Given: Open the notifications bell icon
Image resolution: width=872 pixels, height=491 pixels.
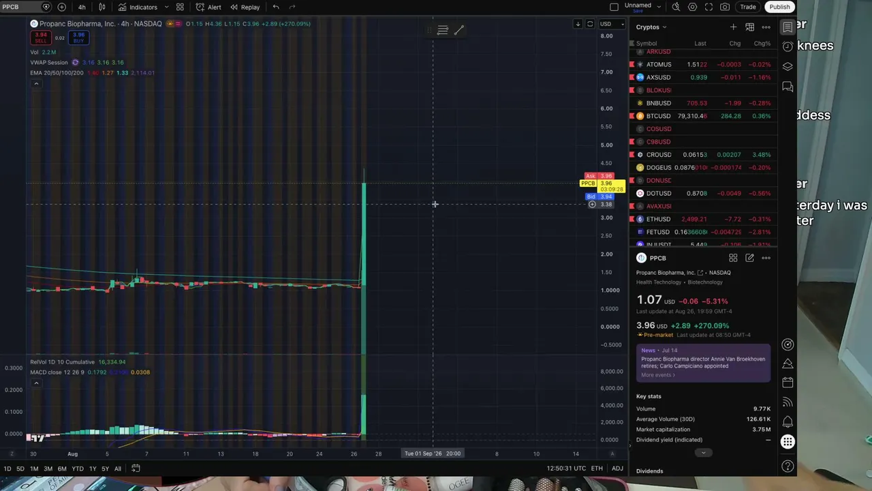Looking at the screenshot, I should pyautogui.click(x=788, y=421).
